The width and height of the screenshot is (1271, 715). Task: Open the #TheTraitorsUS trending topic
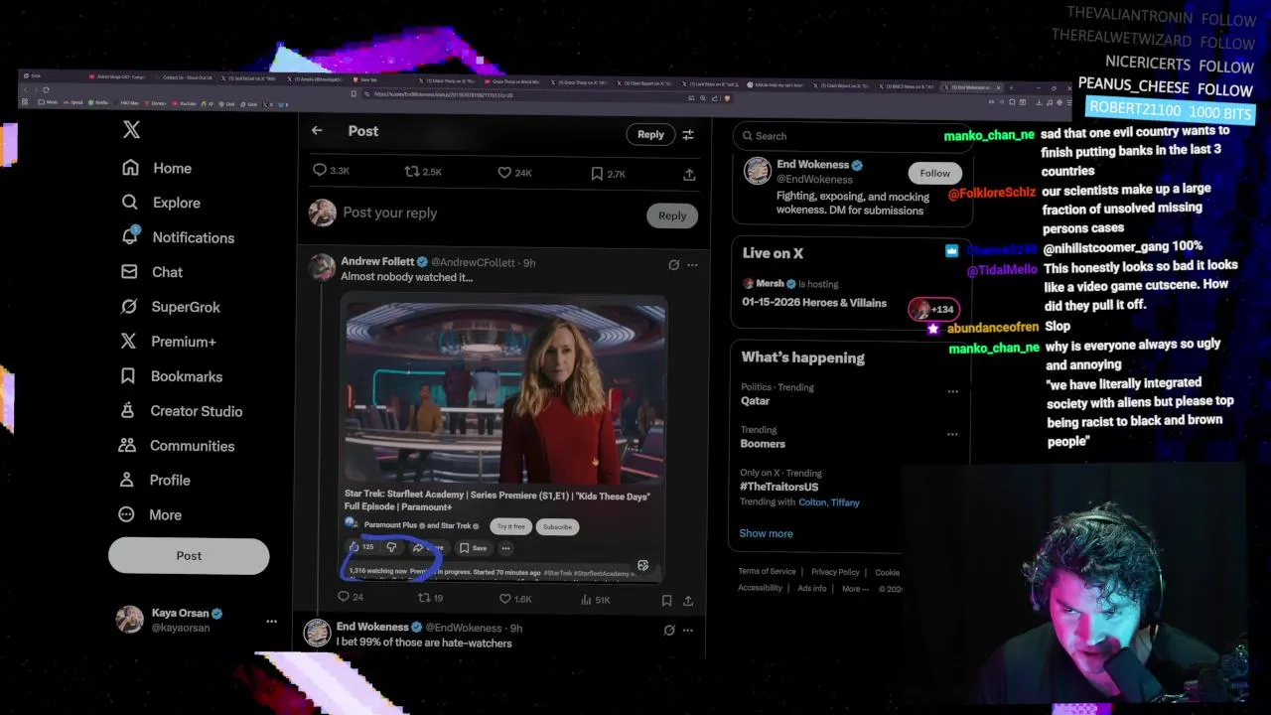778,487
